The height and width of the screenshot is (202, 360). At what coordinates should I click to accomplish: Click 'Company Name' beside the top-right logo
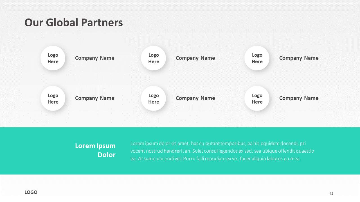(299, 58)
